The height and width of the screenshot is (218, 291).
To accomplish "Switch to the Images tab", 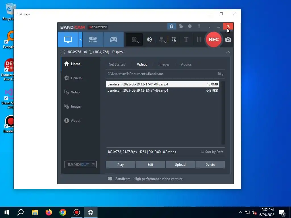I will (x=164, y=64).
